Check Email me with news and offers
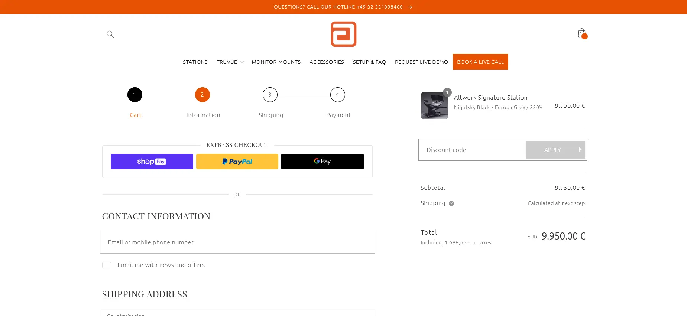Screen dimensions: 687x316 tap(107, 265)
